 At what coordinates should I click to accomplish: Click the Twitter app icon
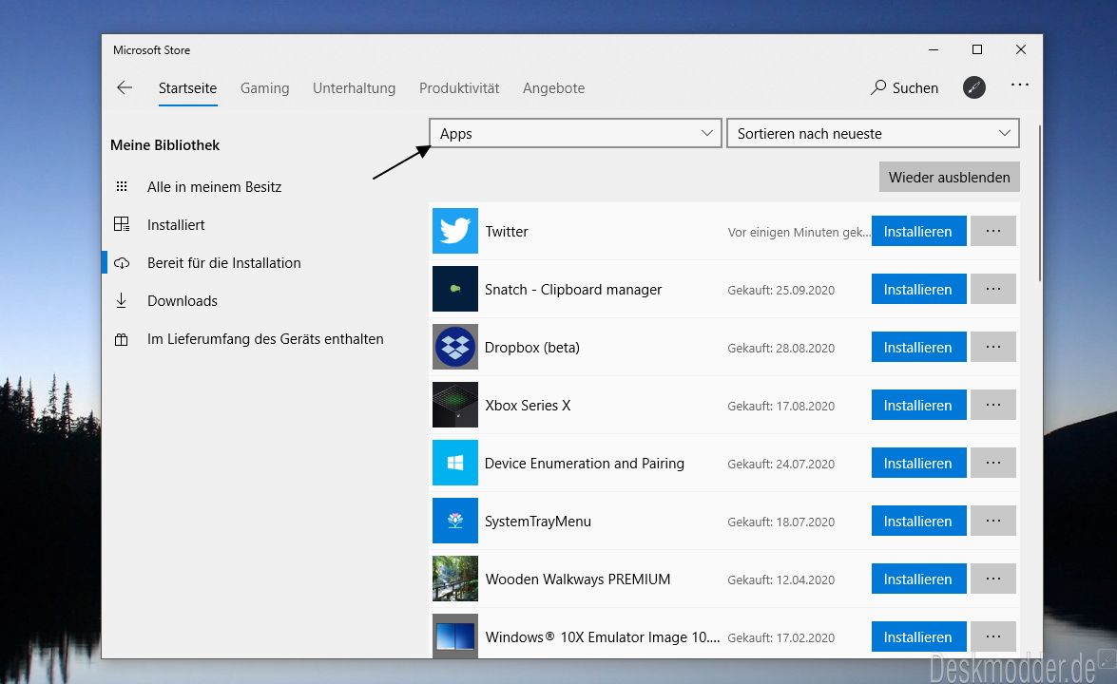coord(455,231)
